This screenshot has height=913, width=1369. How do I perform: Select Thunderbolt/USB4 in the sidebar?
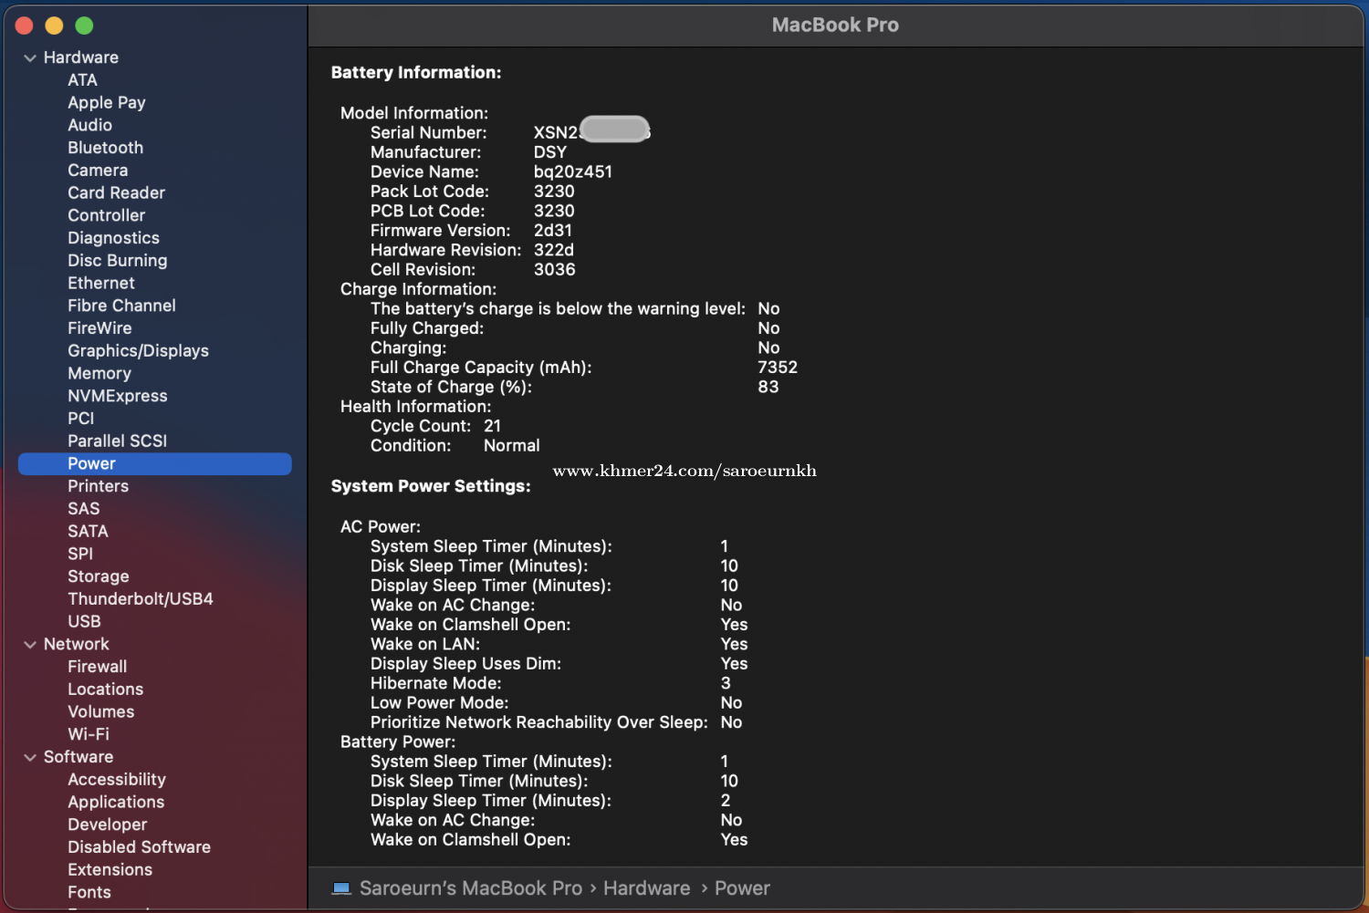[141, 599]
